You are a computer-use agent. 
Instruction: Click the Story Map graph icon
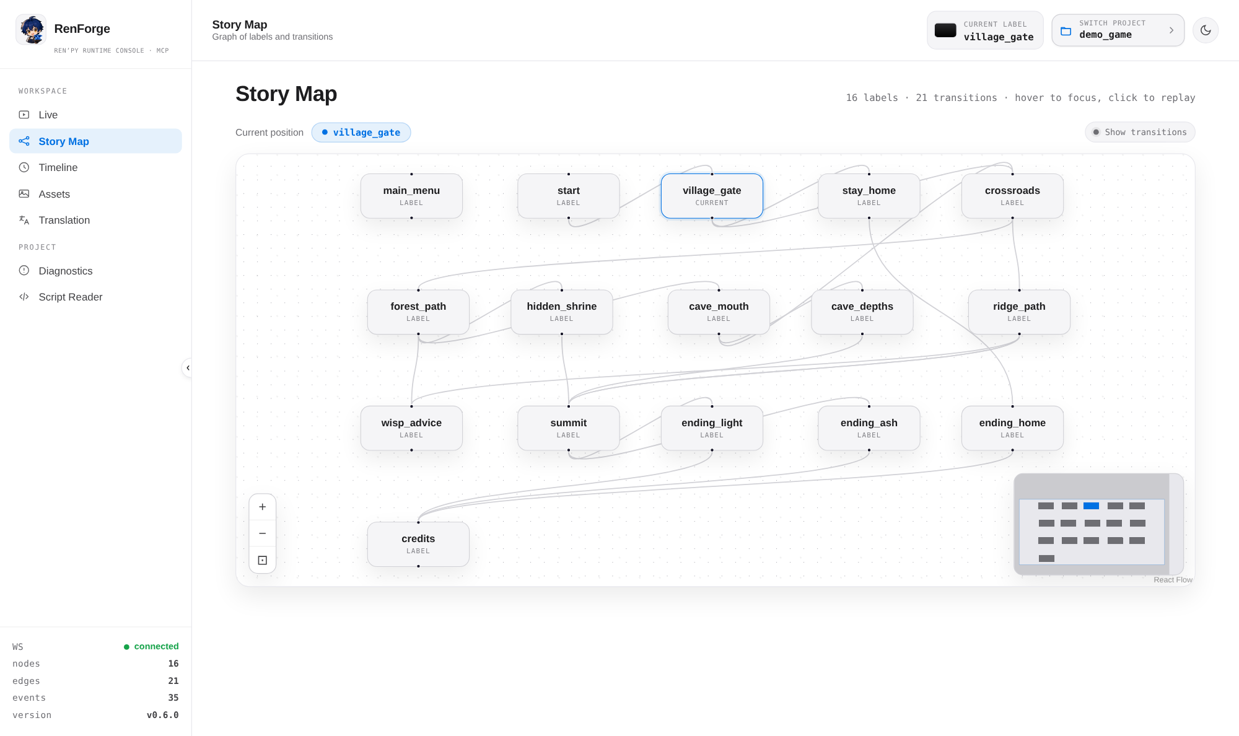24,141
